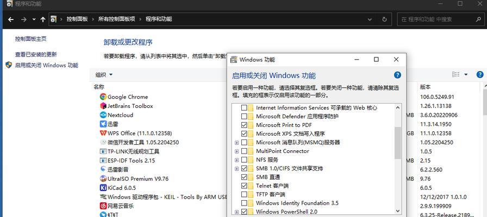
Task: Open the recent locations dropdown arrow
Action: pyautogui.click(x=34, y=19)
